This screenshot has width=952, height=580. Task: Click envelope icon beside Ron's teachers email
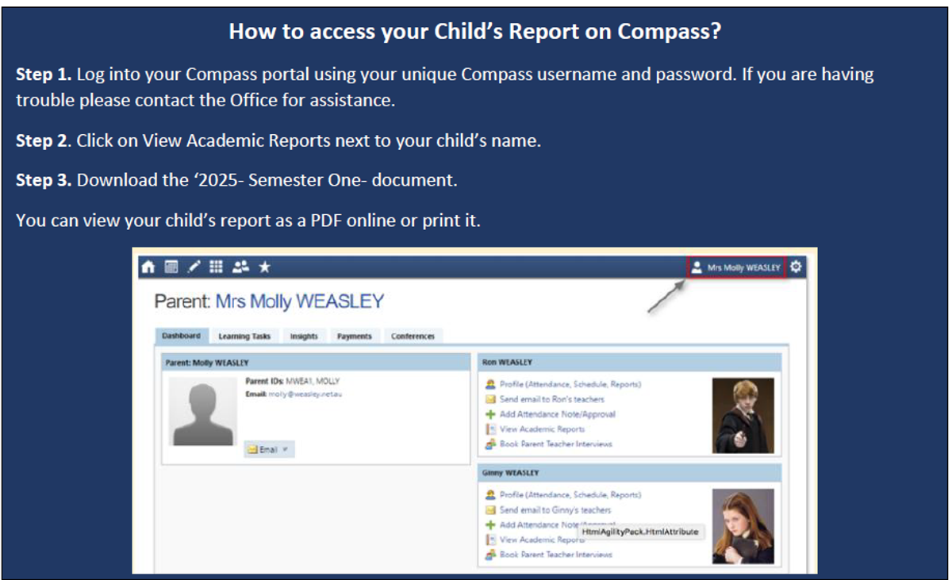[x=490, y=399]
